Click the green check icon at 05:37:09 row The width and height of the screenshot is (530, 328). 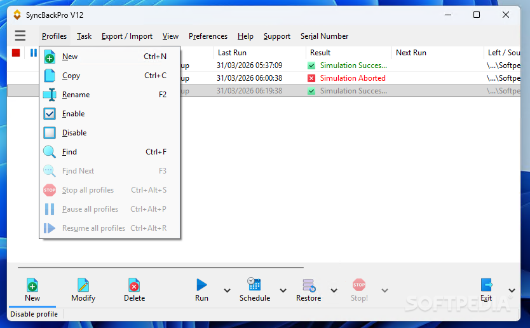(x=311, y=65)
